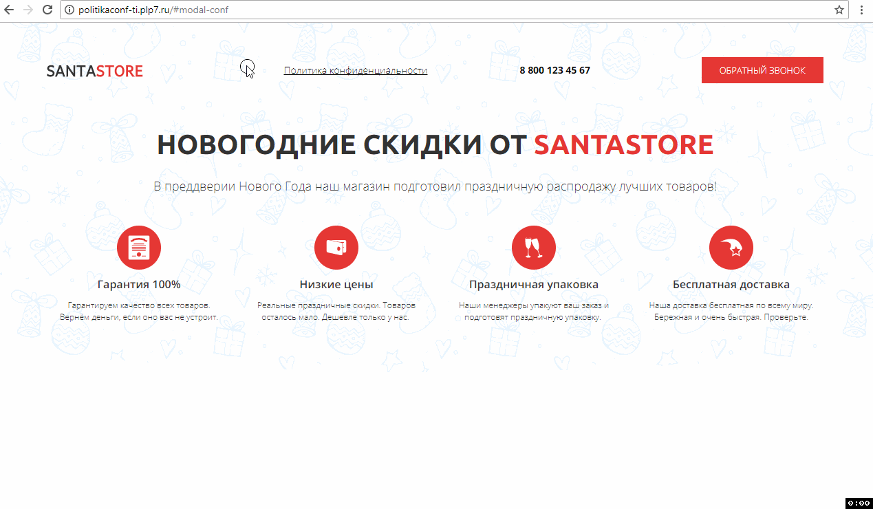The height and width of the screenshot is (509, 873).
Task: Click the Бесплатная доставка heading
Action: pos(731,284)
